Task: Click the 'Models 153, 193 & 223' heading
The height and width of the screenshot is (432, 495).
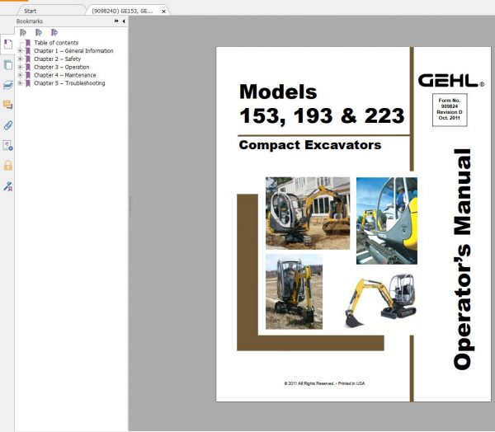Action: (322, 104)
